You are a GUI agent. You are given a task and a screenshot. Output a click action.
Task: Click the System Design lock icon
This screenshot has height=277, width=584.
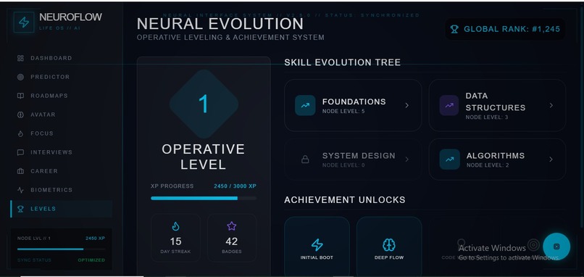(305, 160)
